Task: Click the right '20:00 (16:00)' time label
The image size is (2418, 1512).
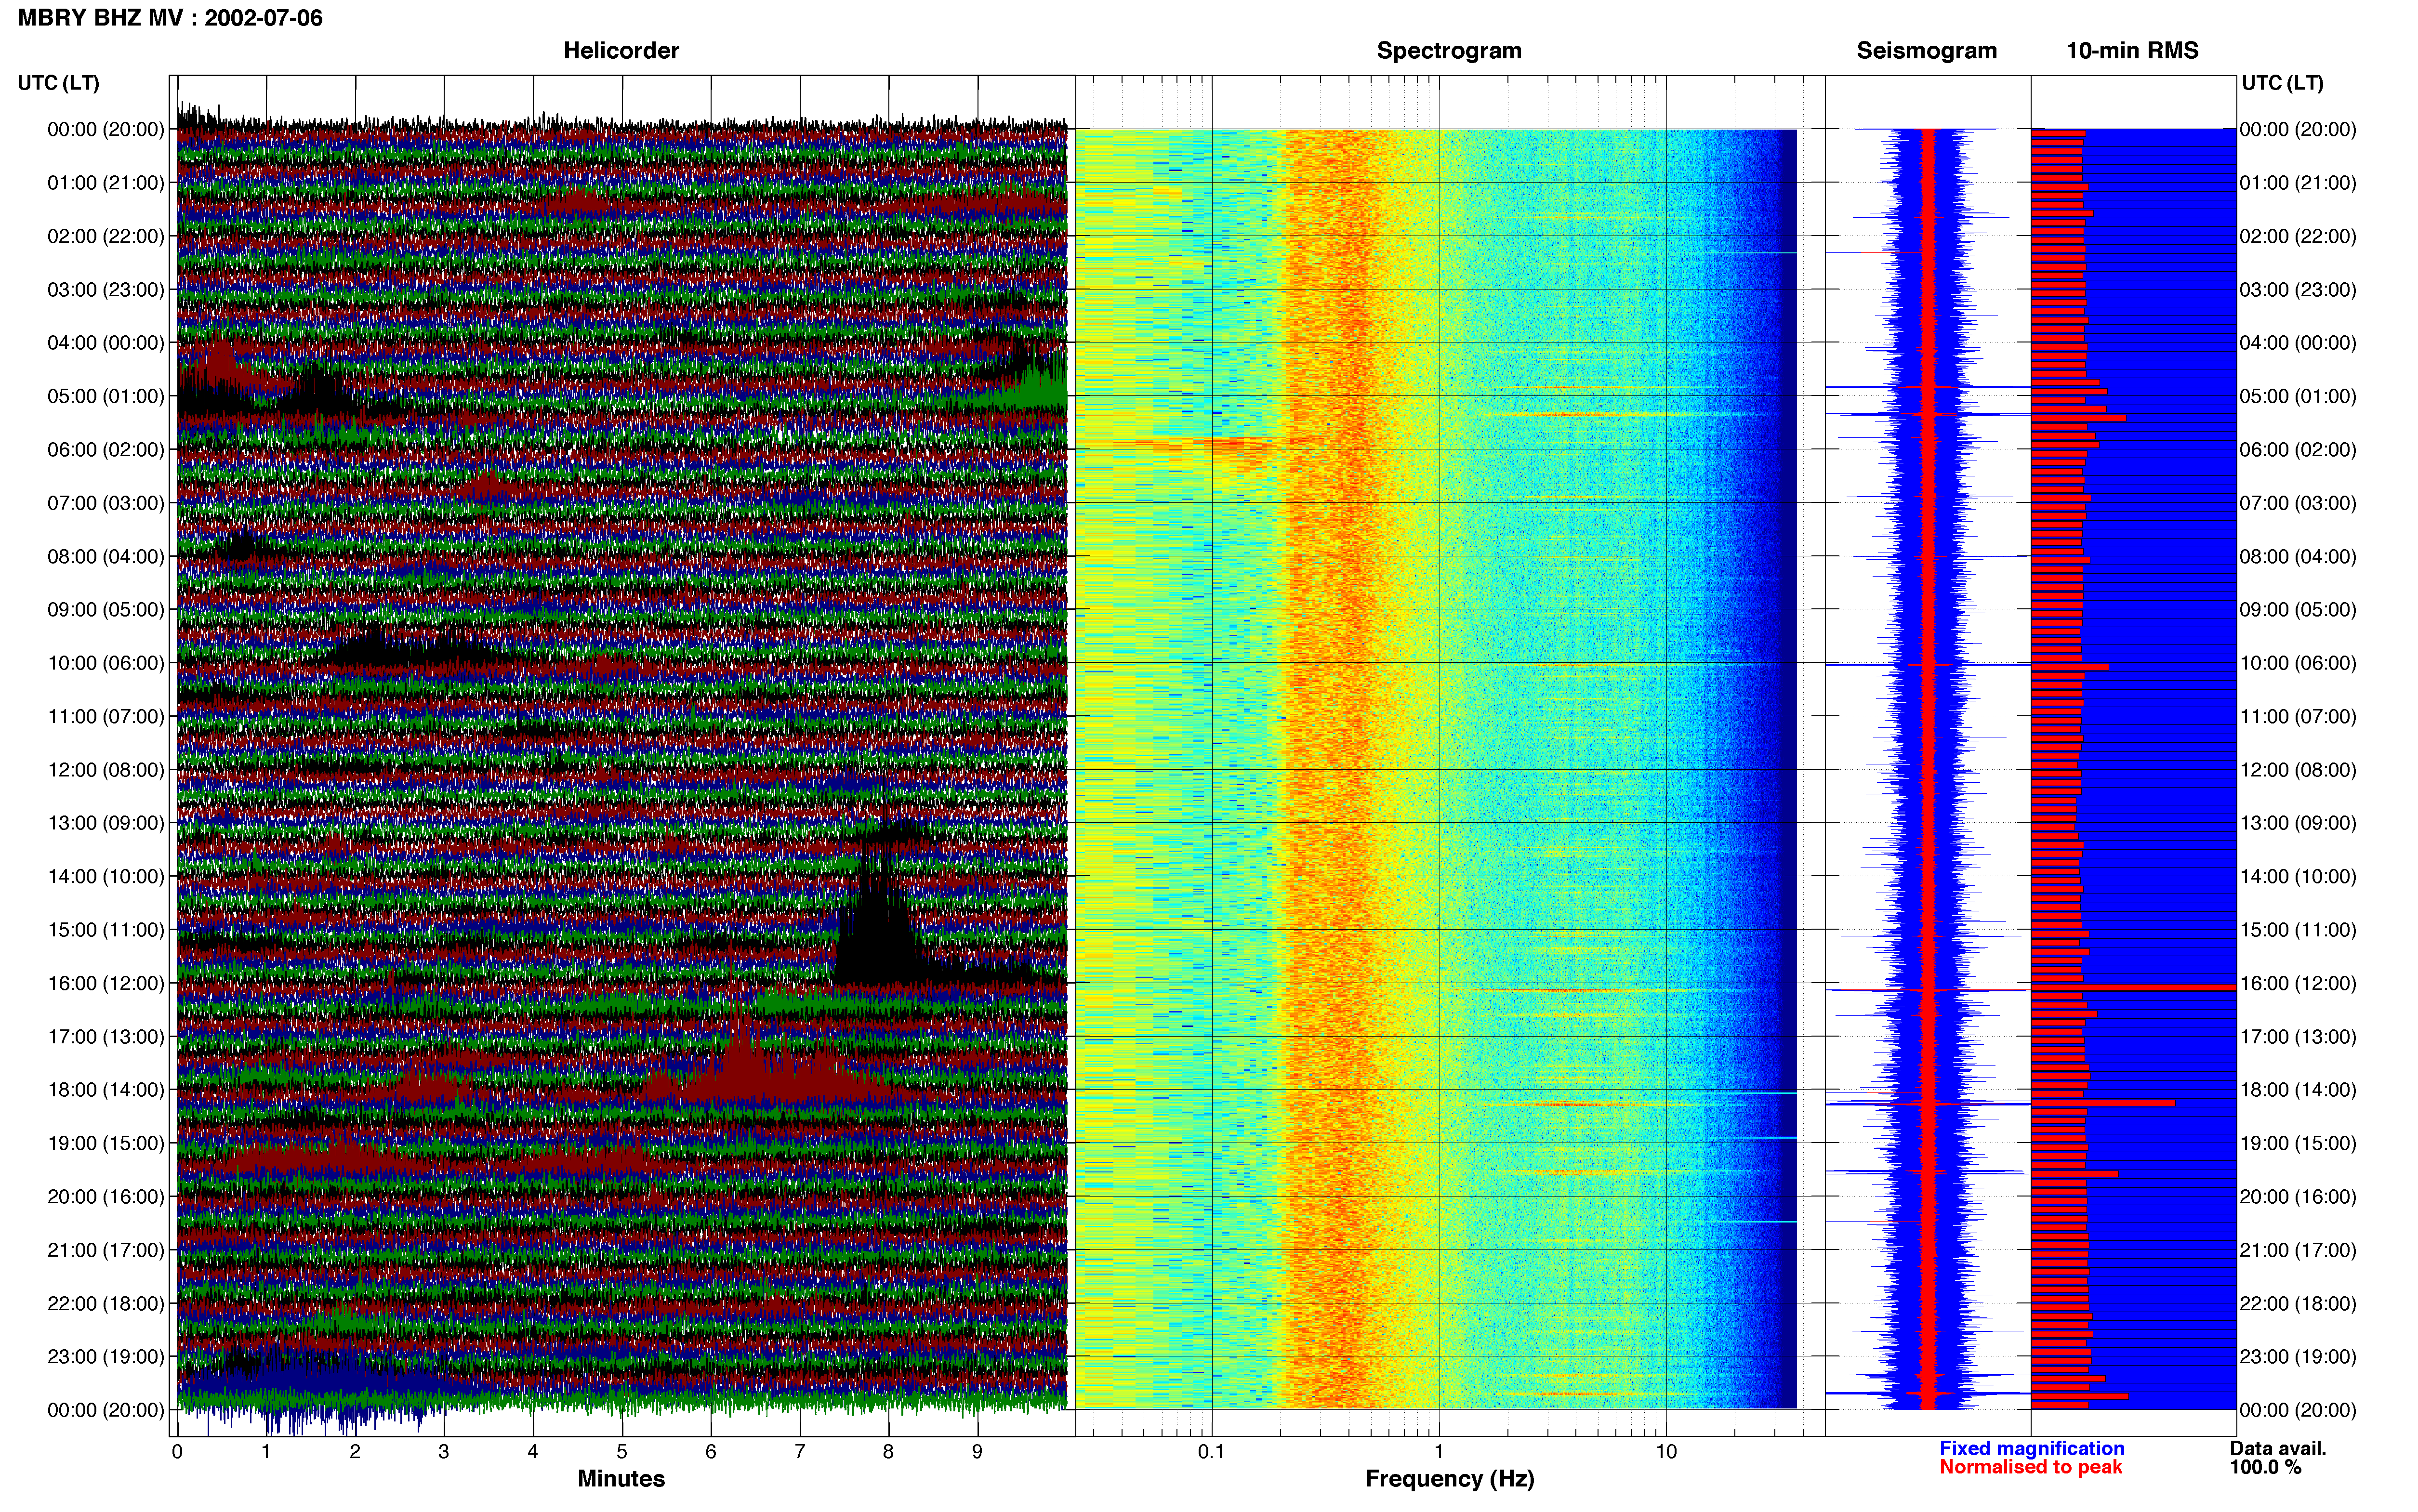Action: tap(2298, 1197)
